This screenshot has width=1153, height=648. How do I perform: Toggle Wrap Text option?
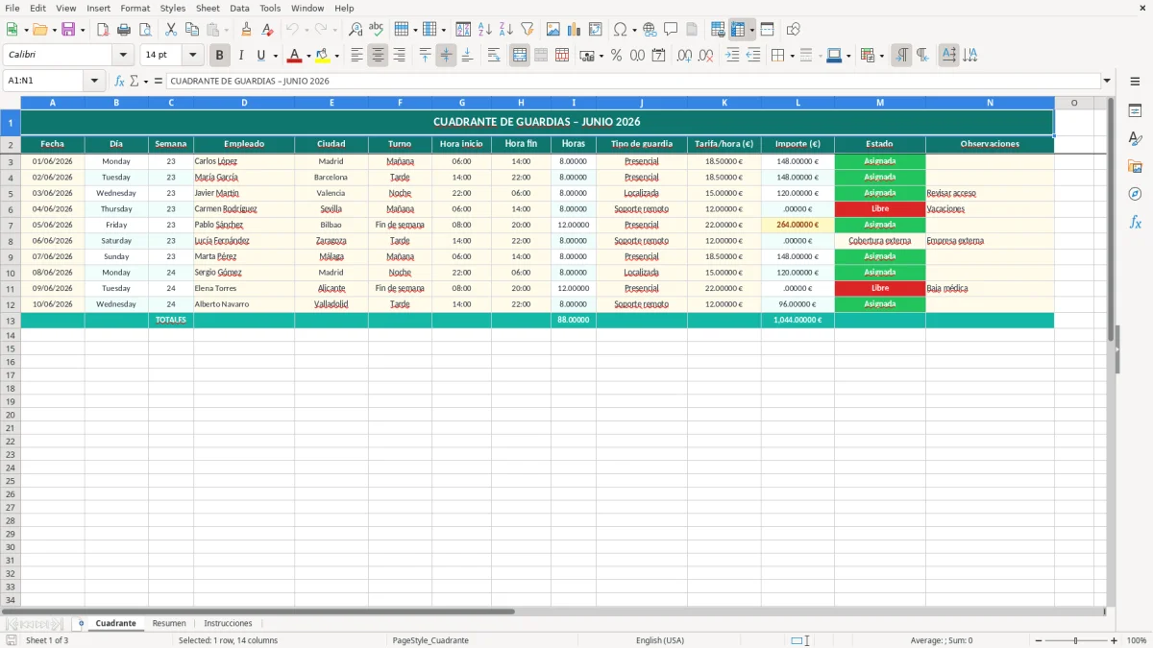pyautogui.click(x=494, y=56)
